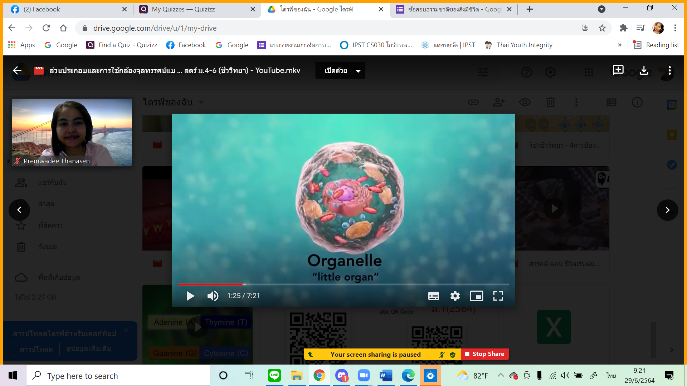Open the Drive search options filter icon
The image size is (687, 386).
coord(483,73)
